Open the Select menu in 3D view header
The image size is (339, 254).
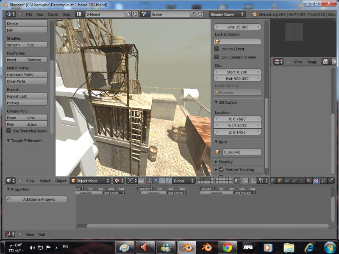[45, 181]
